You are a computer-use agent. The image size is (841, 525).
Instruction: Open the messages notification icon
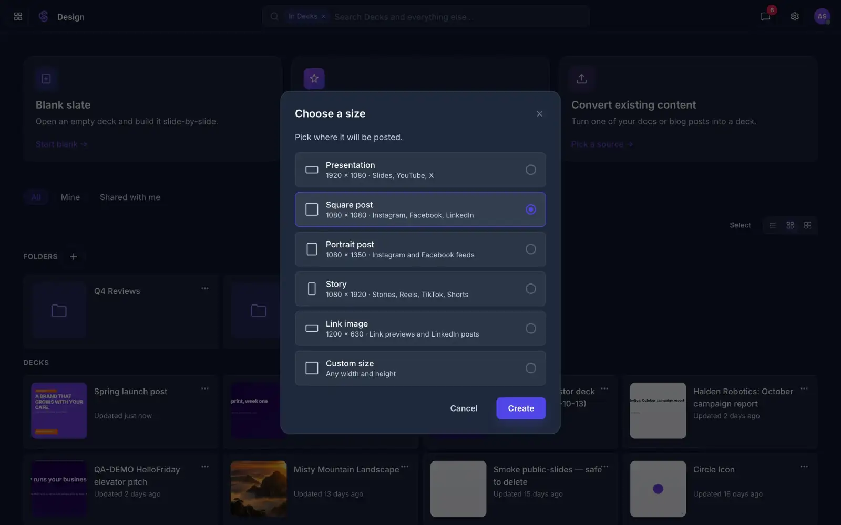coord(765,17)
